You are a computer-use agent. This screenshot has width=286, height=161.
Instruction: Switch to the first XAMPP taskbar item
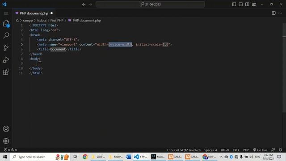click(175, 157)
